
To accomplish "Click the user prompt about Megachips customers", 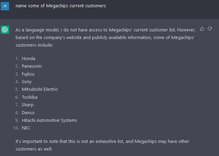I will click(x=61, y=6).
